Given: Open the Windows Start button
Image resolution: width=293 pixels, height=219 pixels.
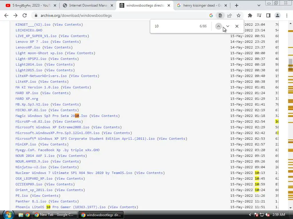Looking at the screenshot, I should (x=8, y=215).
